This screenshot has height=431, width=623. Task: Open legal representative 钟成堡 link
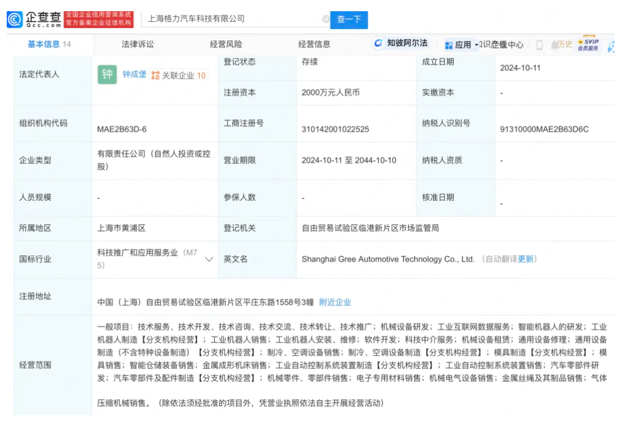tap(134, 75)
